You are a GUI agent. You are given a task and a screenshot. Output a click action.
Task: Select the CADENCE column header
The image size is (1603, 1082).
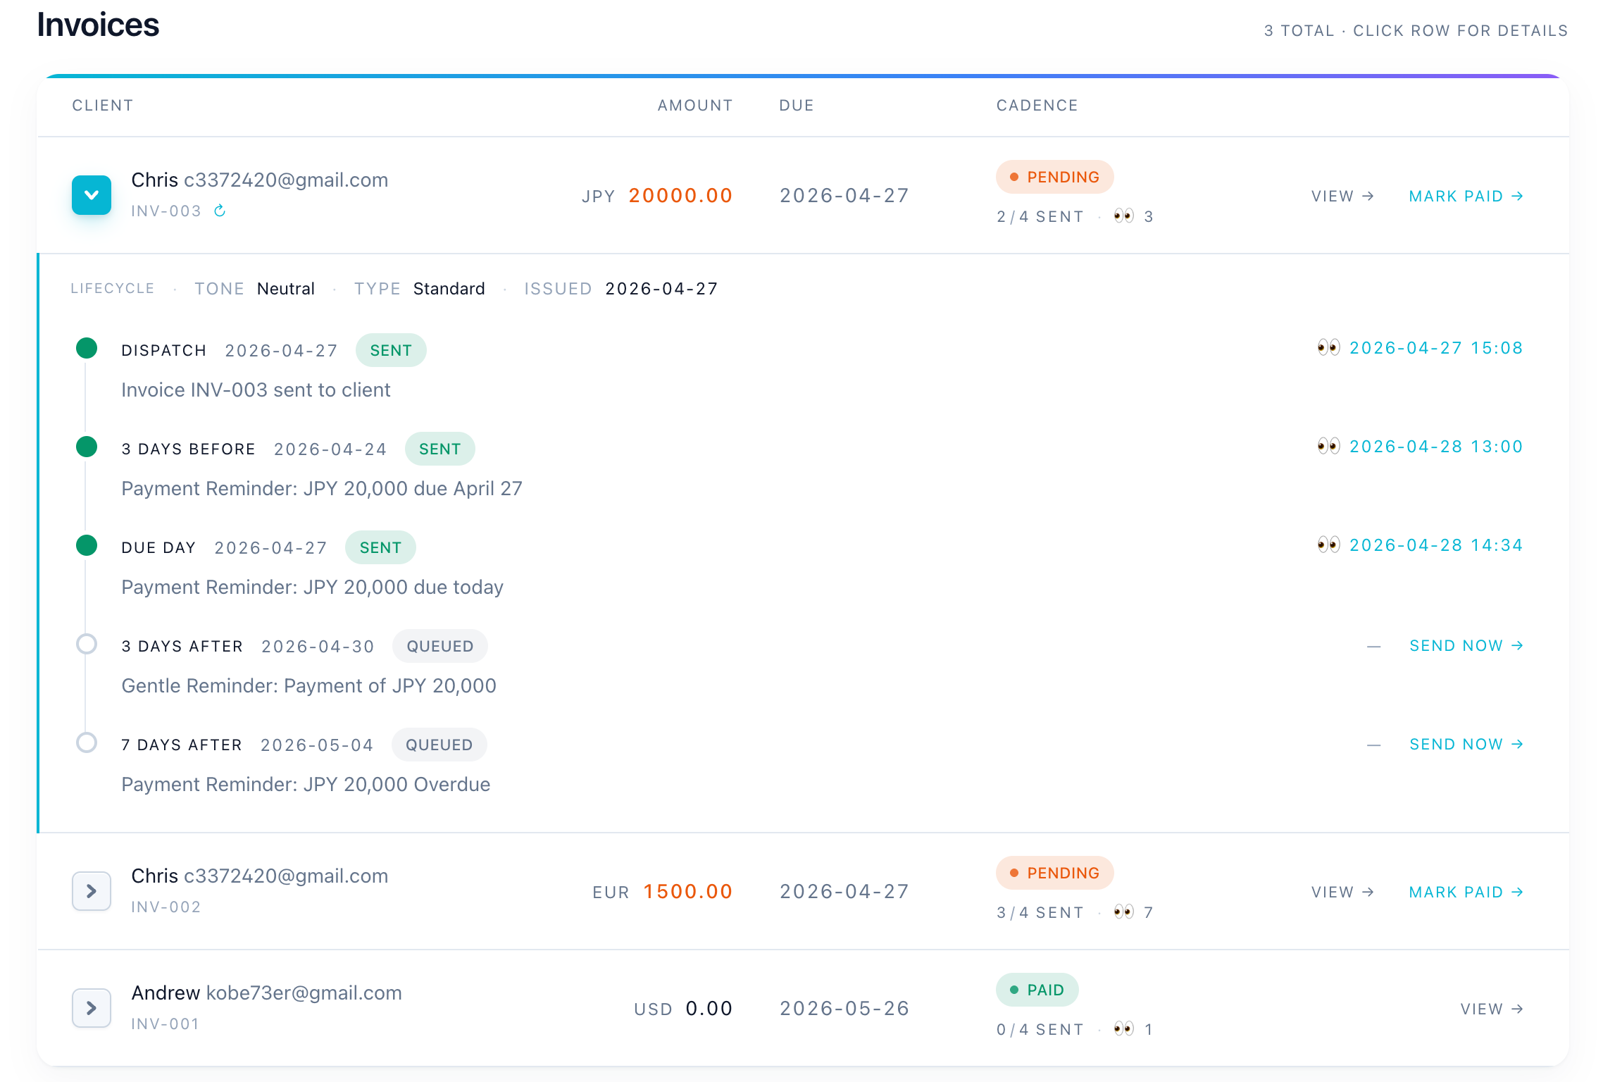tap(1037, 105)
